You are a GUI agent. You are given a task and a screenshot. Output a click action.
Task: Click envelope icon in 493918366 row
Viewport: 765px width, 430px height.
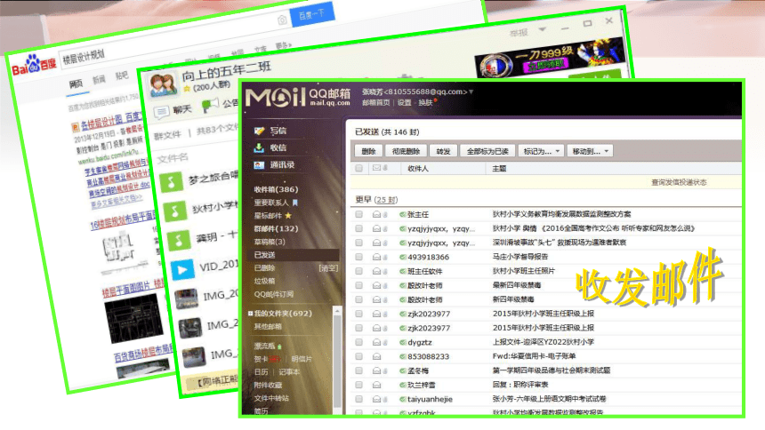(376, 257)
